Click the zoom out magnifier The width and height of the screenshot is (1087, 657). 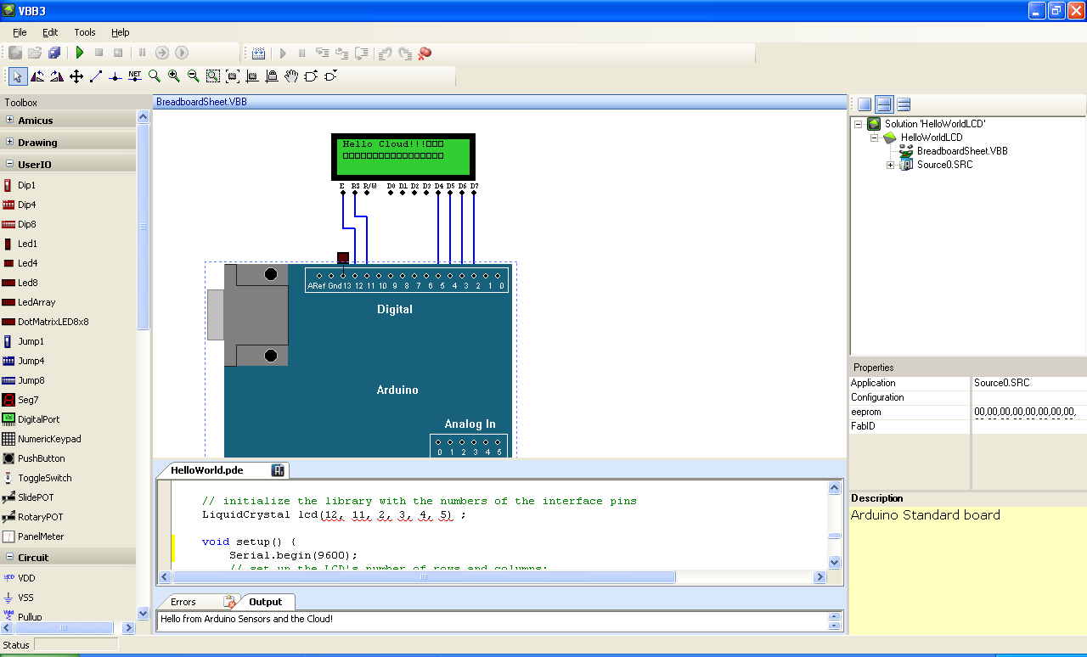coord(194,76)
